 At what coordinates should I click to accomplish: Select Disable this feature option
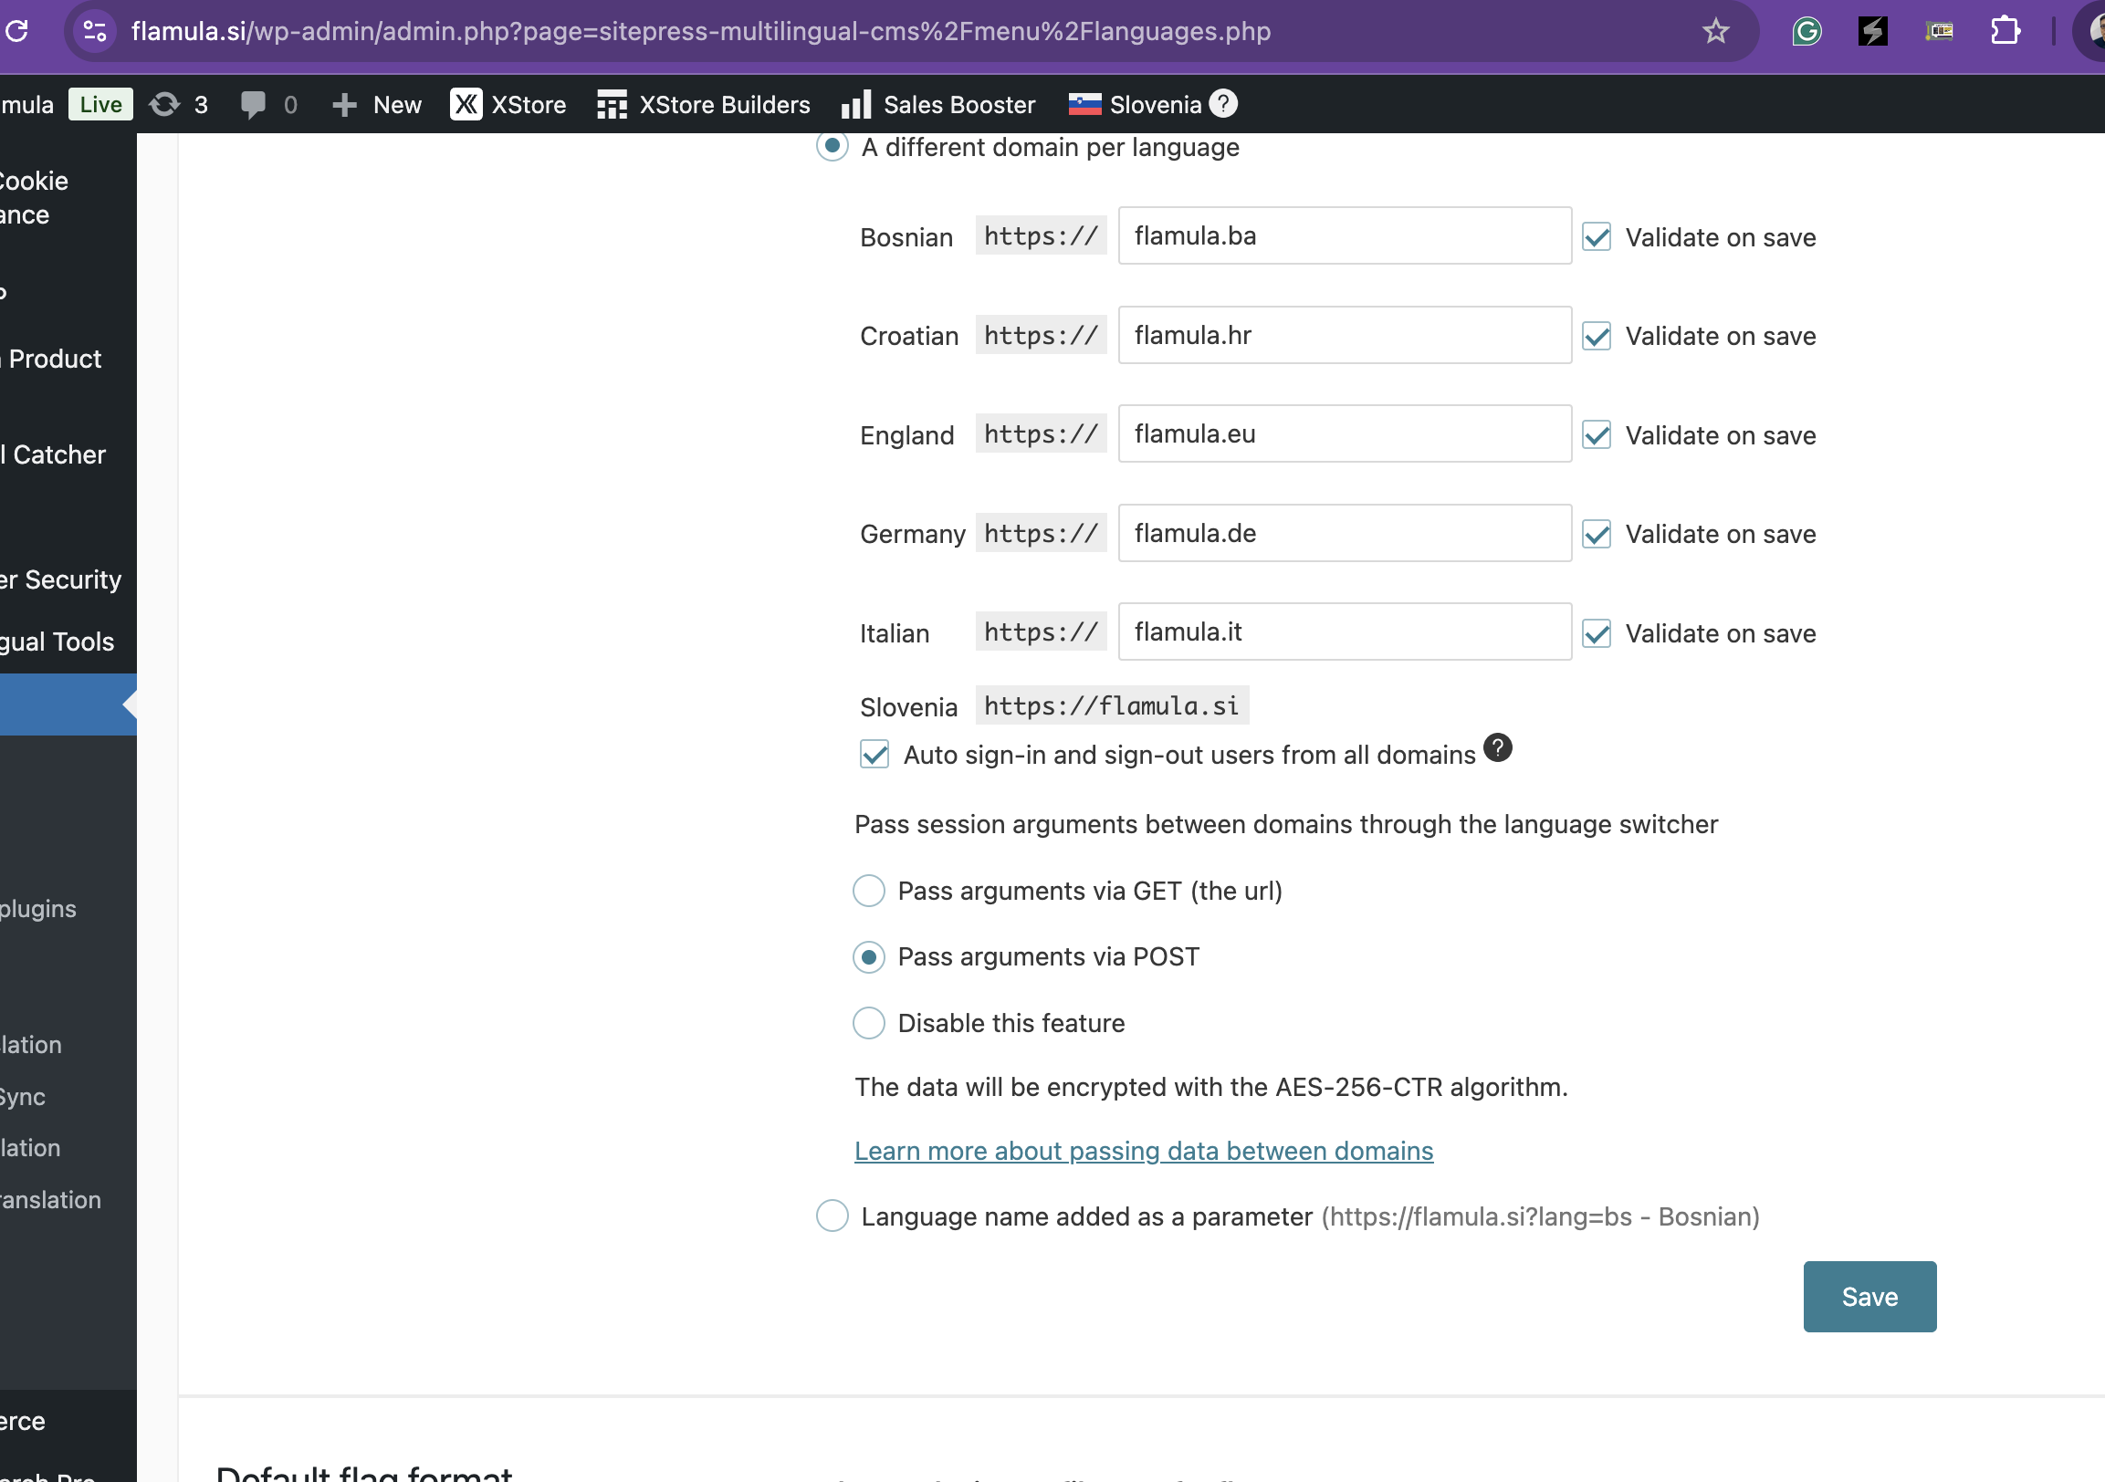pos(868,1023)
